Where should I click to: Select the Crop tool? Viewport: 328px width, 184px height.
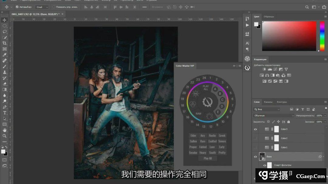tap(5, 43)
